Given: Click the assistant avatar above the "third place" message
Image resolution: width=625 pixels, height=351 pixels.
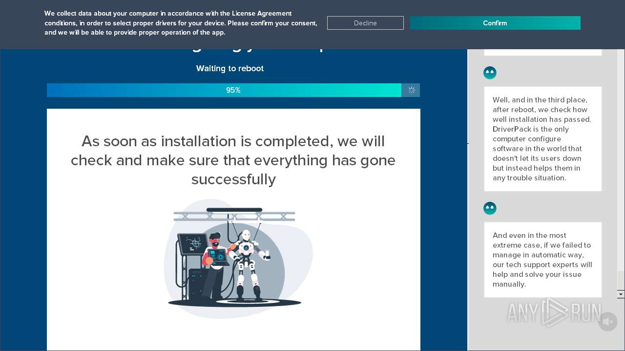Looking at the screenshot, I should pos(490,73).
